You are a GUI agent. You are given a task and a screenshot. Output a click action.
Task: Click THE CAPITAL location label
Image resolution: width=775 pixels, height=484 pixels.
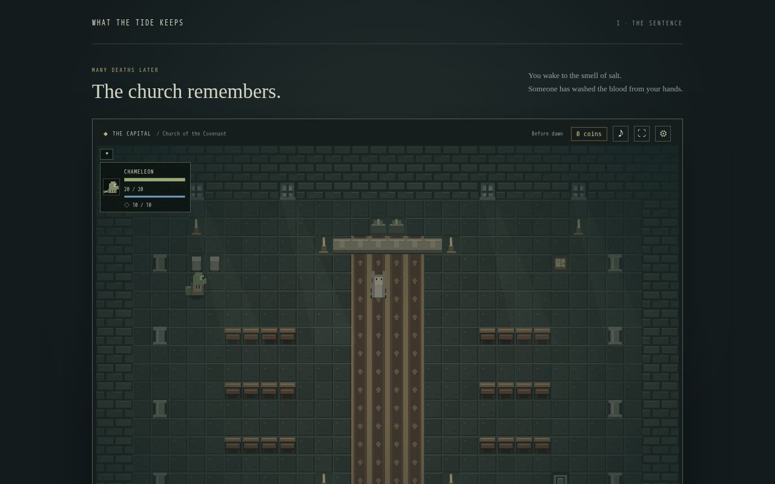click(131, 134)
